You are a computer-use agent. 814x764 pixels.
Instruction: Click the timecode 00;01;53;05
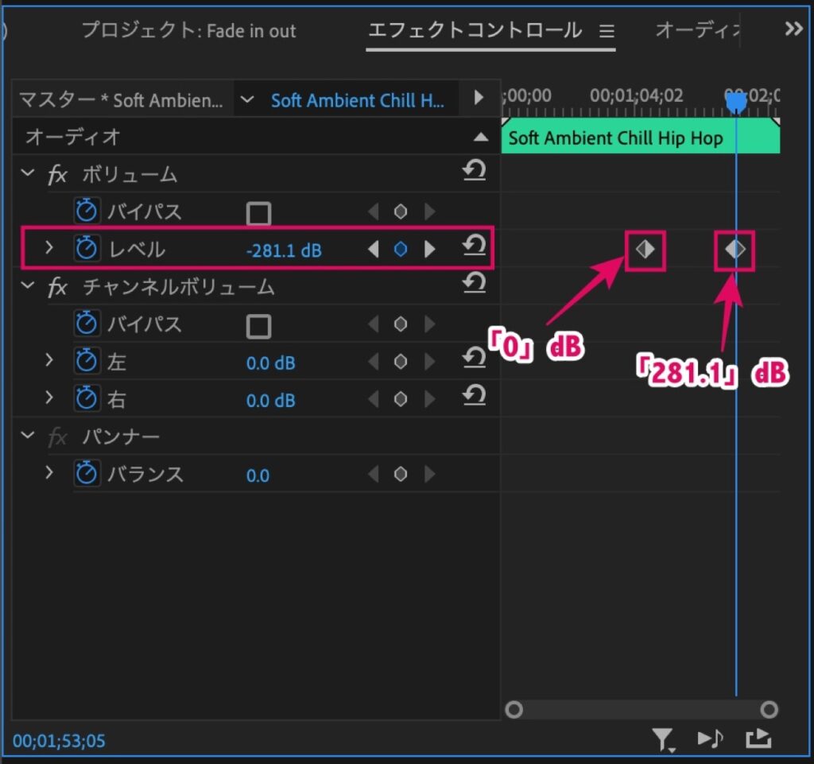pos(59,741)
